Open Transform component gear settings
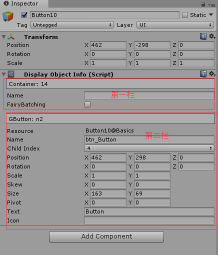The image size is (218, 255). coord(212,36)
